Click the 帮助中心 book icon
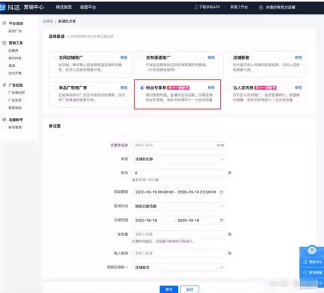324x293 pixels. pos(305,262)
